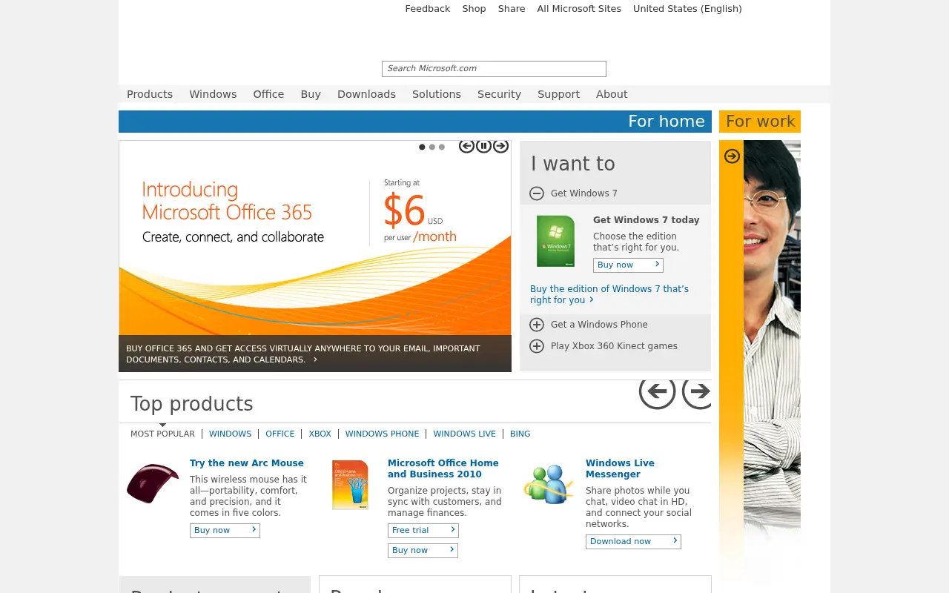
Task: Select the Office product filter tab
Action: [280, 434]
